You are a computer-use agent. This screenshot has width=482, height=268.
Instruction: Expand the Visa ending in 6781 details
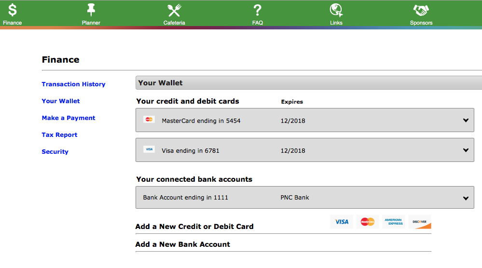466,150
